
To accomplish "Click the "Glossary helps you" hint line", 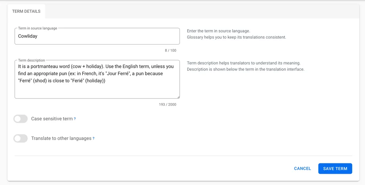I will [236, 37].
